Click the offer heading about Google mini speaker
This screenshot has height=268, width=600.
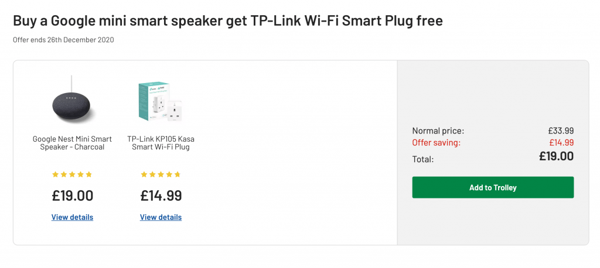click(x=228, y=20)
